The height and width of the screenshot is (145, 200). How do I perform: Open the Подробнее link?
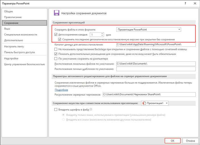62,90
